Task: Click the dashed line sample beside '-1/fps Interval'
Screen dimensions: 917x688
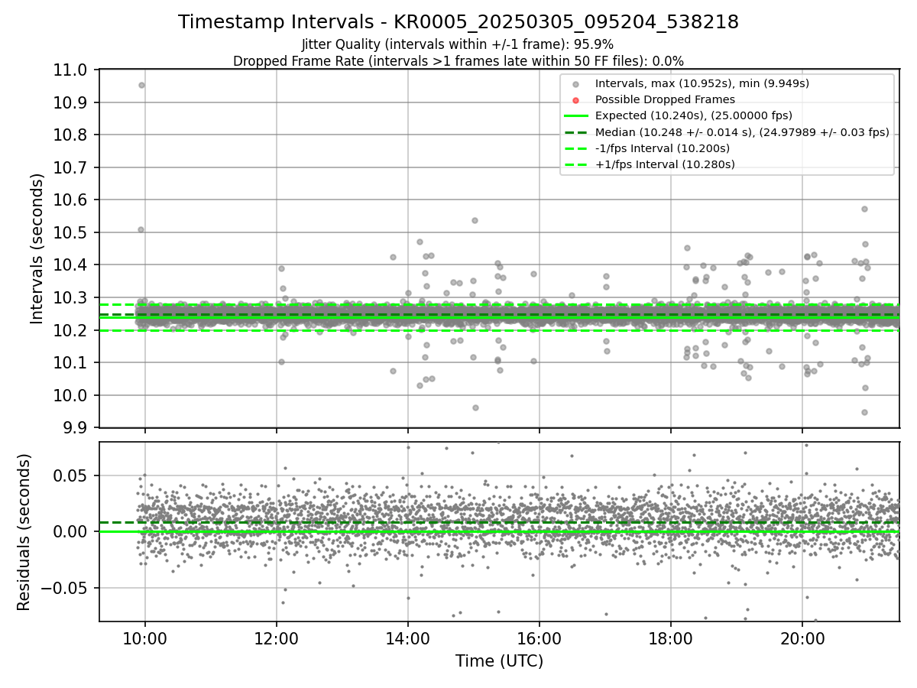Action: tap(575, 148)
